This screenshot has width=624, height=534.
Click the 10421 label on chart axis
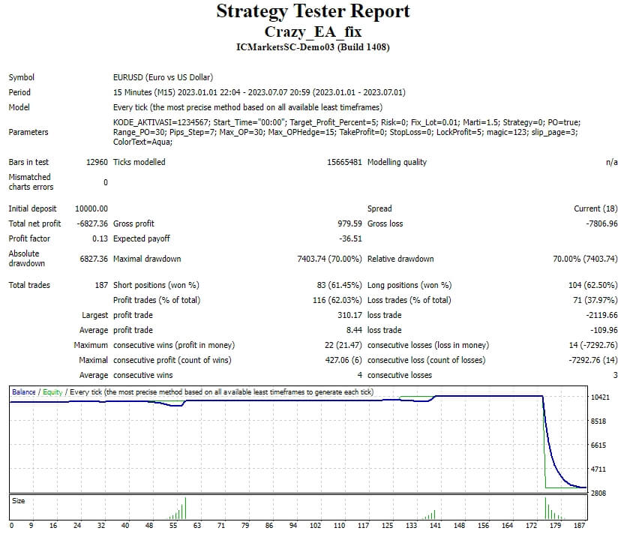600,397
